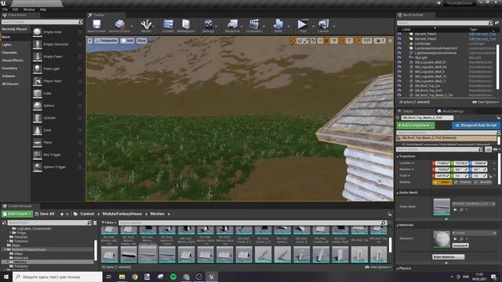Open the Lit view mode dropdown

pos(127,41)
